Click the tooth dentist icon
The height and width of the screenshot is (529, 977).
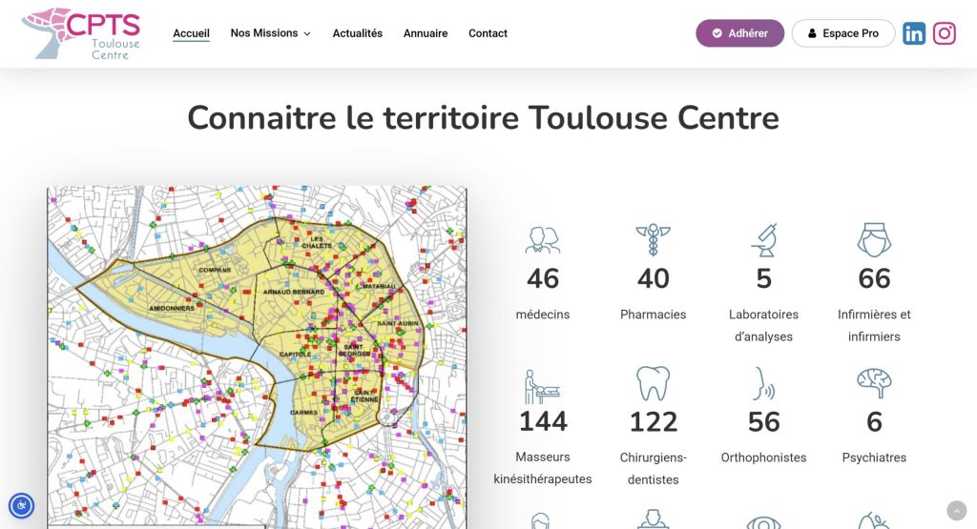tap(653, 383)
